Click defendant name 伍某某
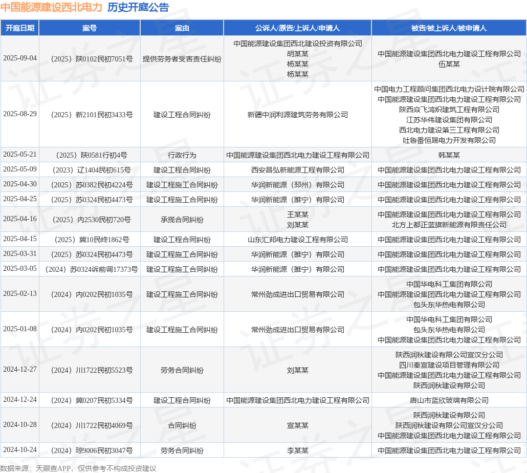527x473 pixels. click(x=449, y=64)
